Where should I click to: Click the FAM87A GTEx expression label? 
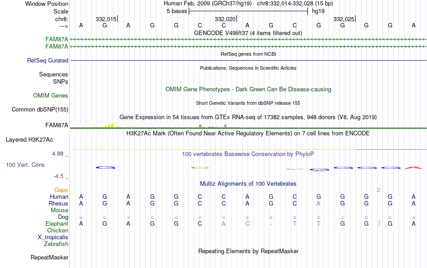point(57,125)
